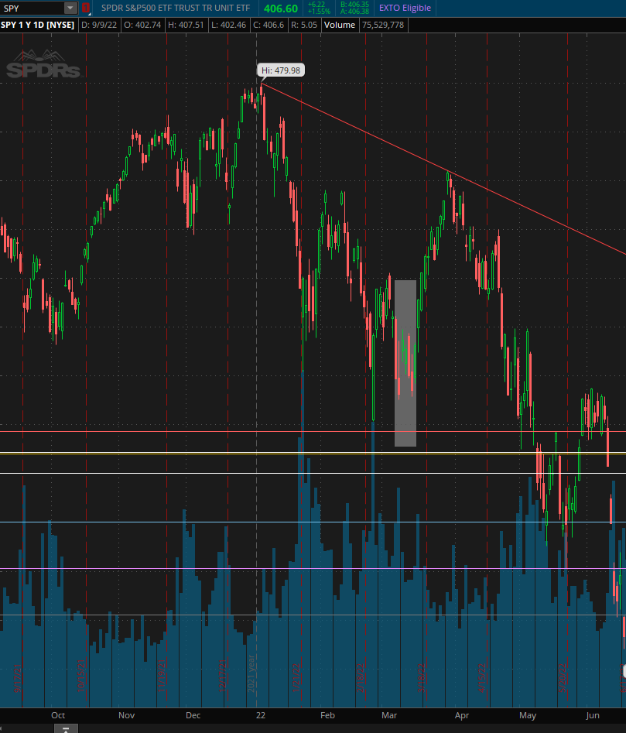Screen dimensions: 626x733
Task: Click the 3/18/22 expiration date marker
Action: tap(422, 678)
